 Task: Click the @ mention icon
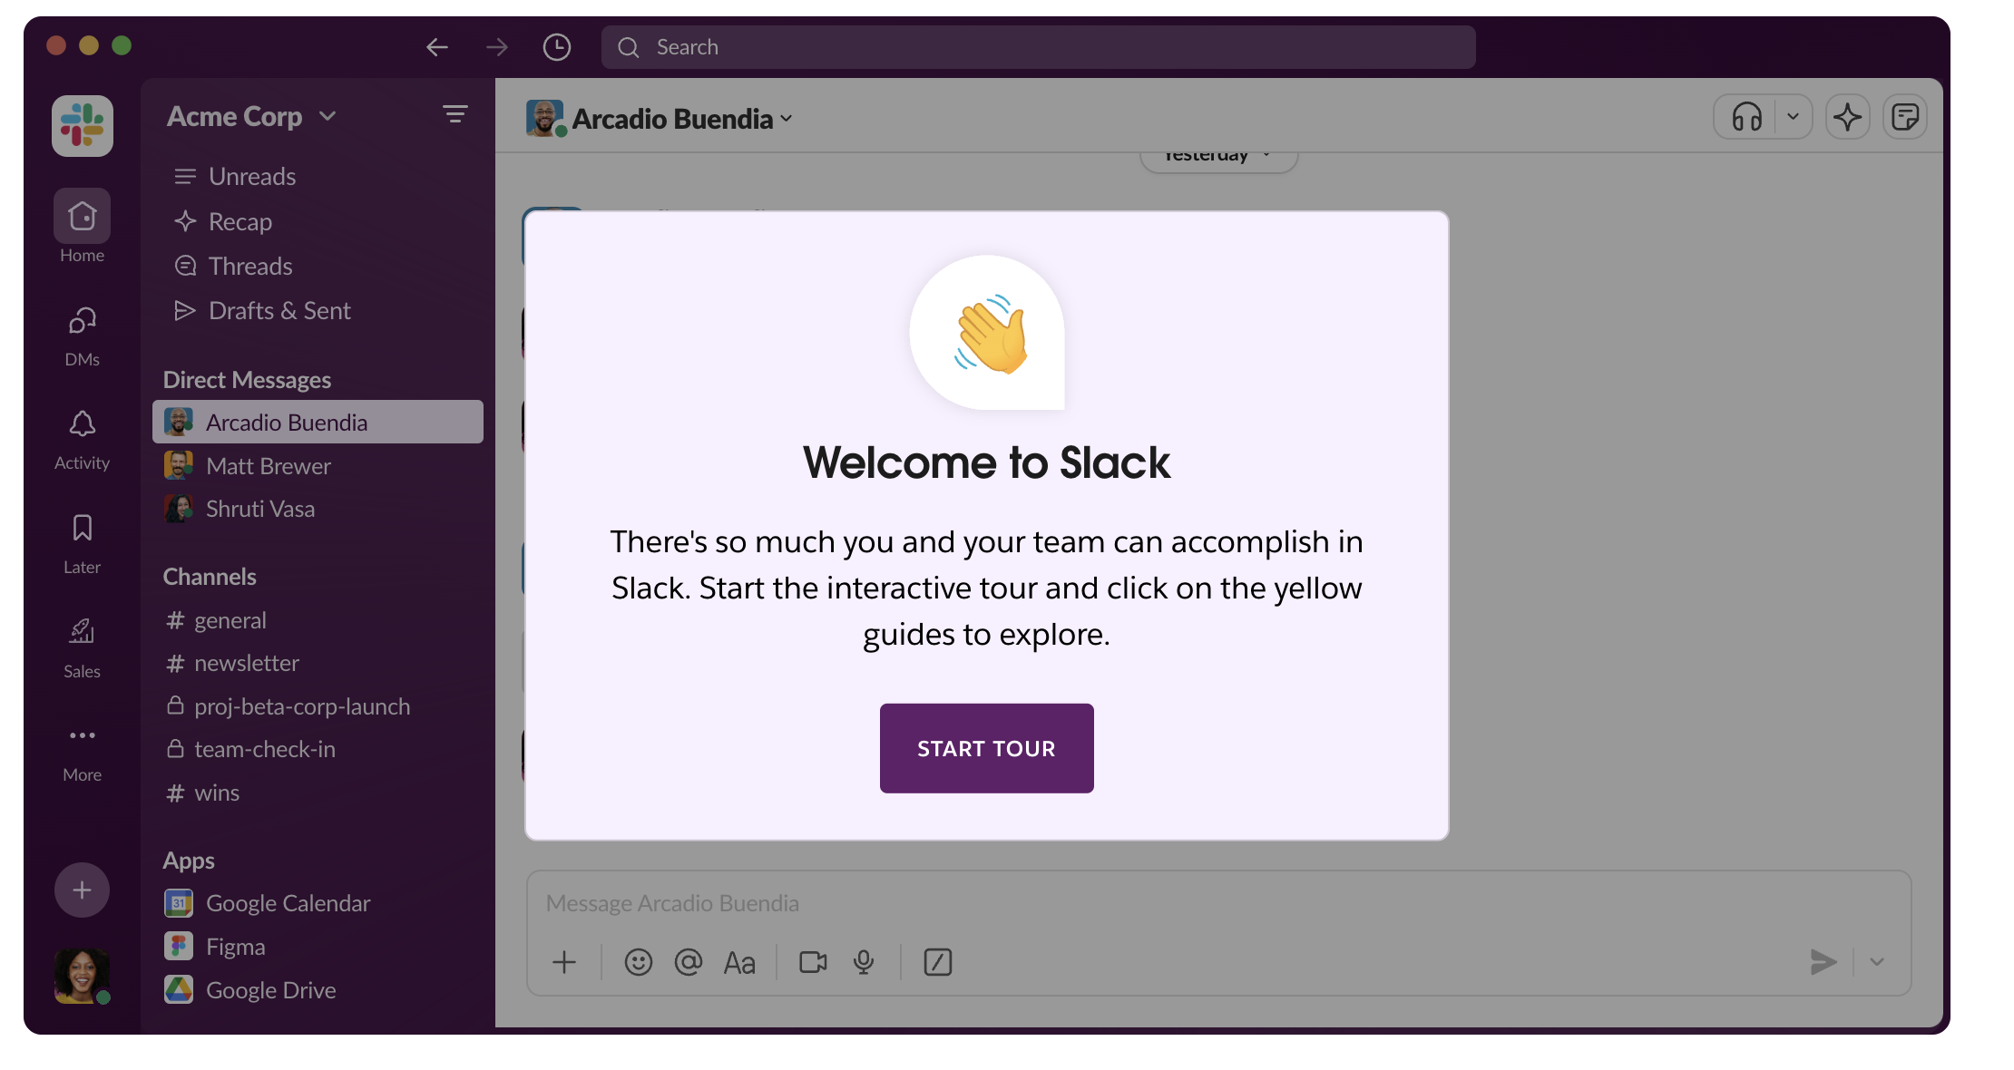[x=689, y=962]
